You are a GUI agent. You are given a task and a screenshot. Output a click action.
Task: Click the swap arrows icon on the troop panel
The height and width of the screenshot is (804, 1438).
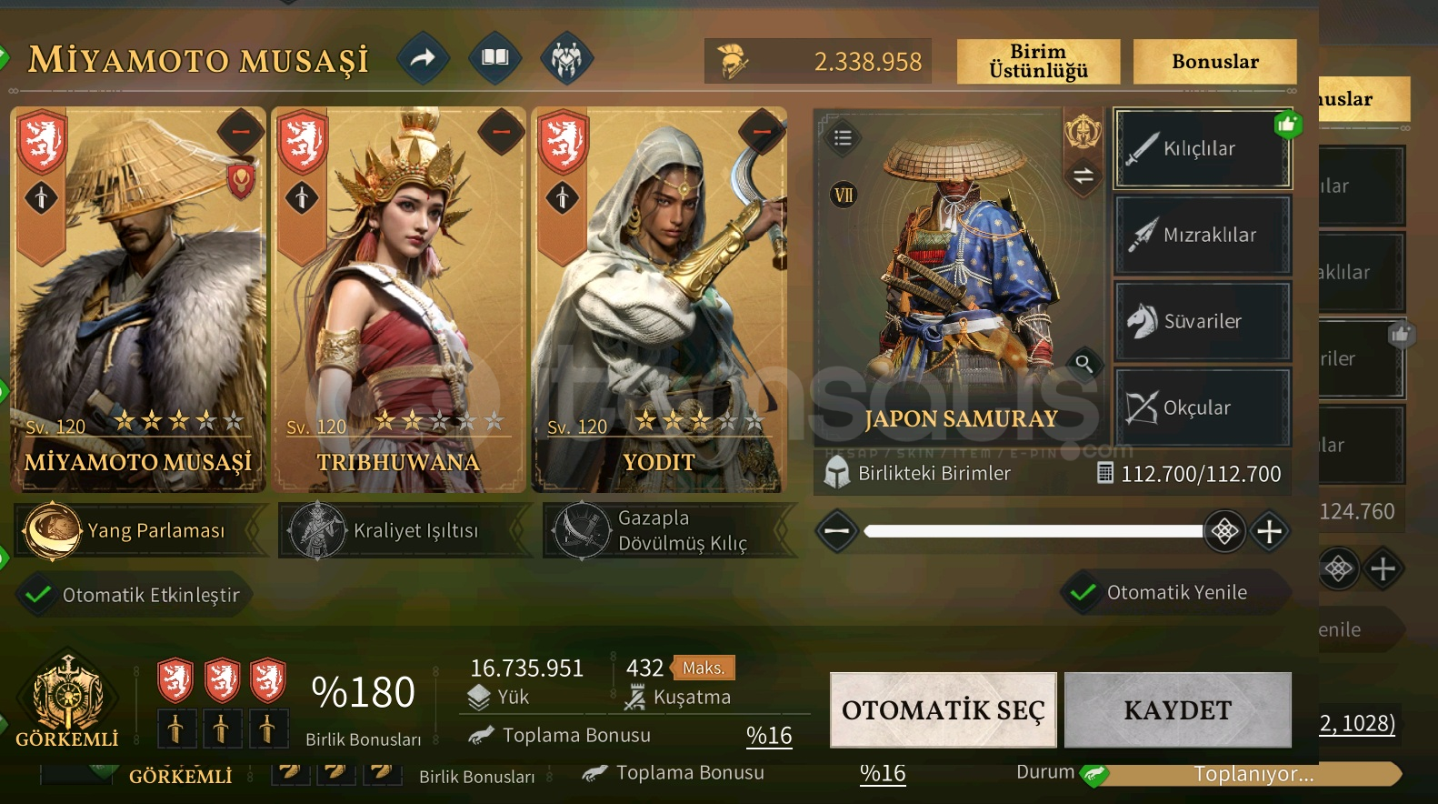pyautogui.click(x=1083, y=176)
